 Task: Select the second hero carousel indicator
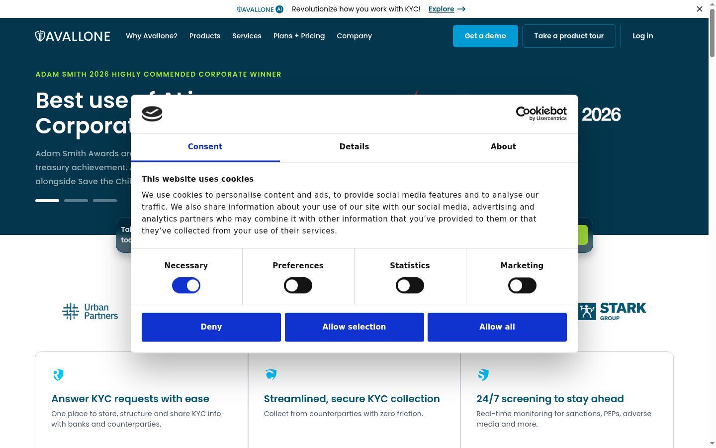click(x=76, y=201)
